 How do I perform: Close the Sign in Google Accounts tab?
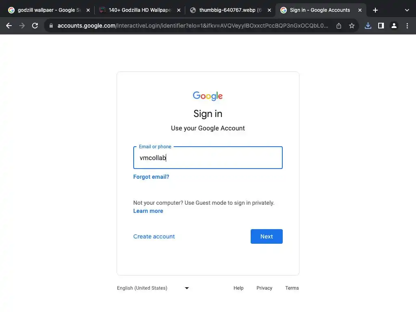click(x=360, y=10)
